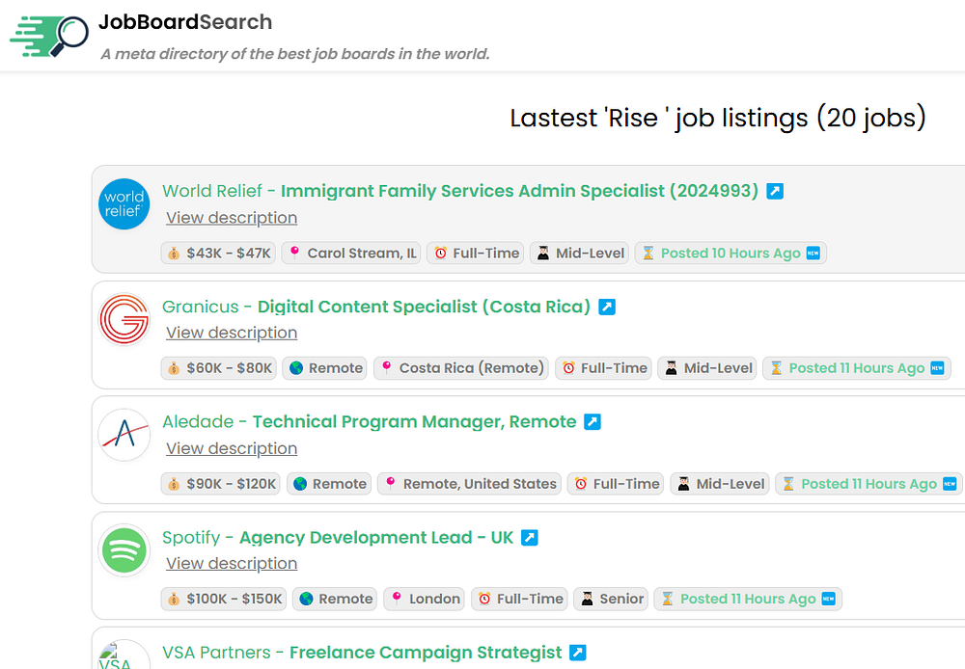Open Immigrant Family Services Admin Specialist listing

point(519,191)
